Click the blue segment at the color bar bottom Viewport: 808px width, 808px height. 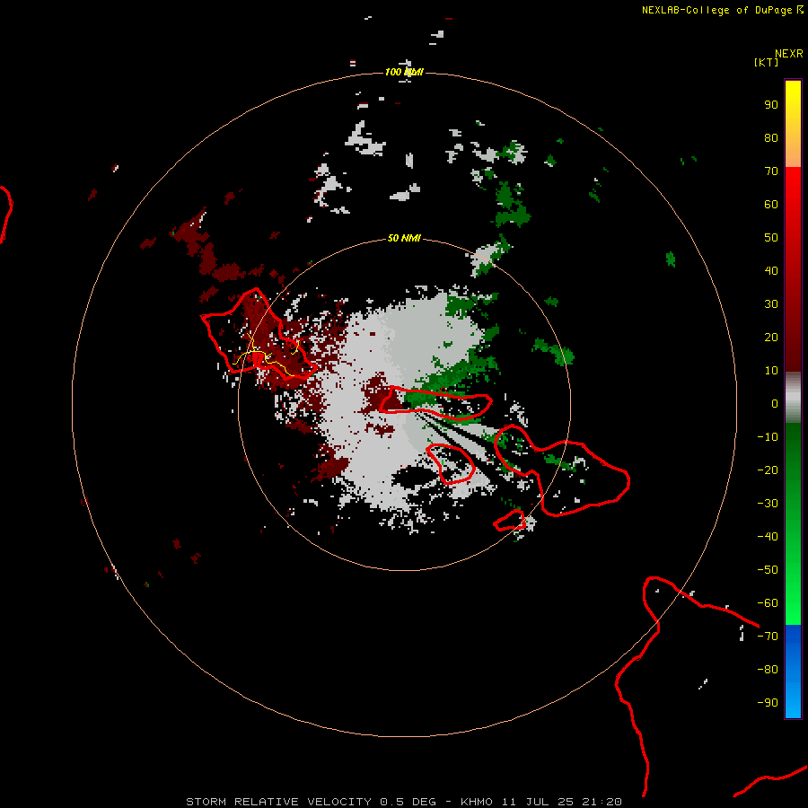(x=793, y=672)
